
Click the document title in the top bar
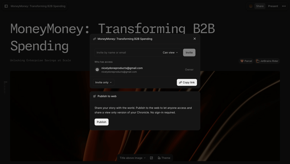38,6
